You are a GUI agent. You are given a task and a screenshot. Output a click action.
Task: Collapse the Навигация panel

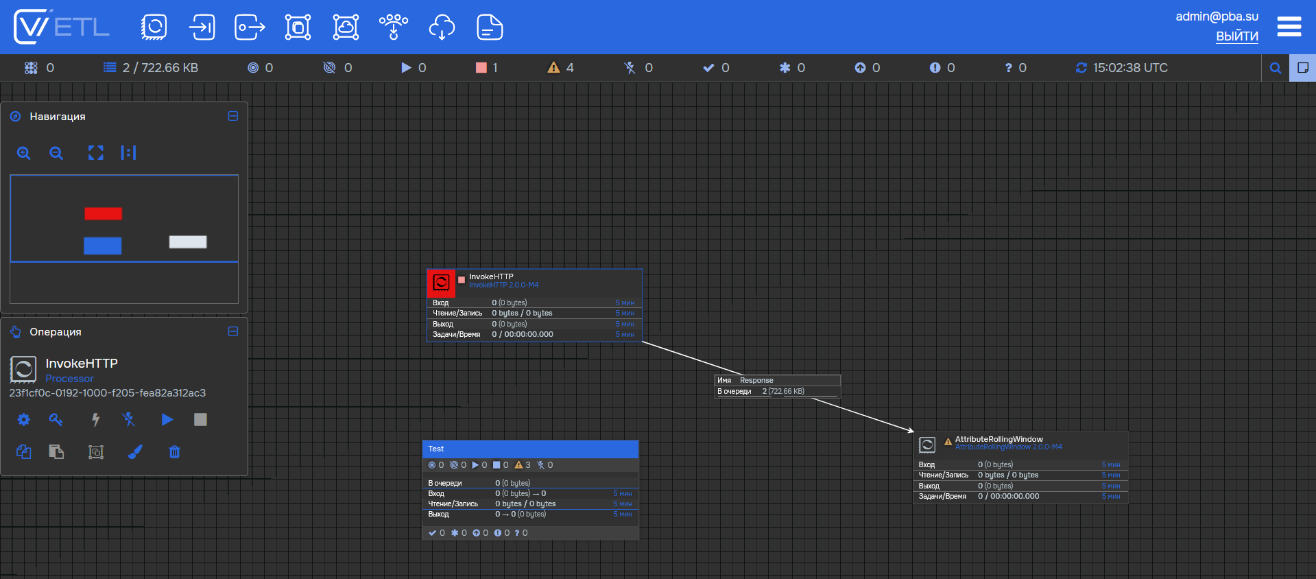pos(233,116)
